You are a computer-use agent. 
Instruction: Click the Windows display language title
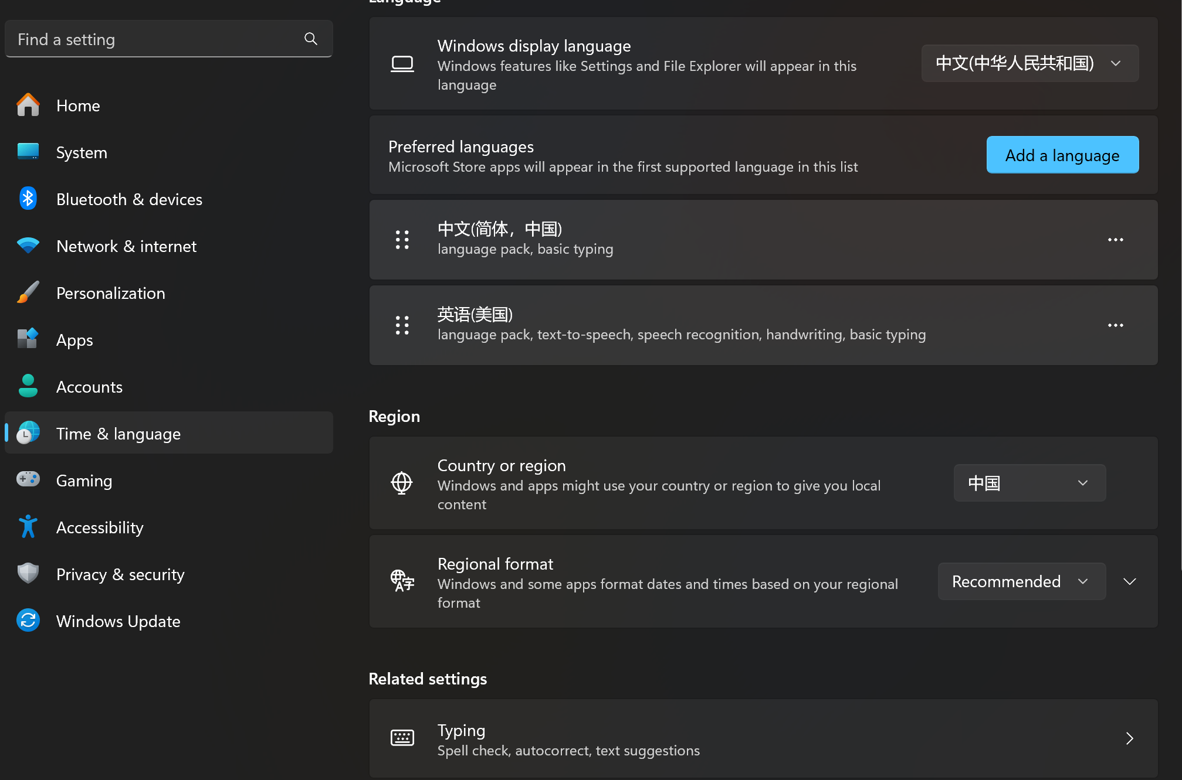click(534, 46)
